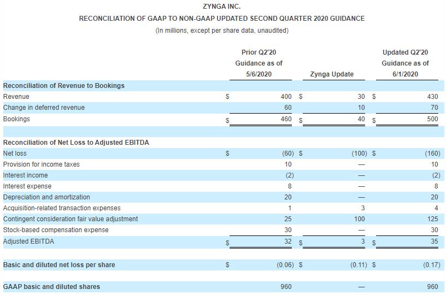Click the Depreciation and amortization row label
This screenshot has width=446, height=295.
[x=46, y=197]
